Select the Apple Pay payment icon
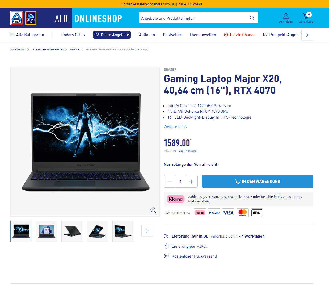Screen dimensions: 329x287 point(257,213)
